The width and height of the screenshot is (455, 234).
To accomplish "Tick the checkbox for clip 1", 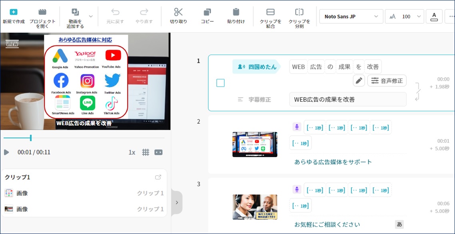I will pos(220,83).
